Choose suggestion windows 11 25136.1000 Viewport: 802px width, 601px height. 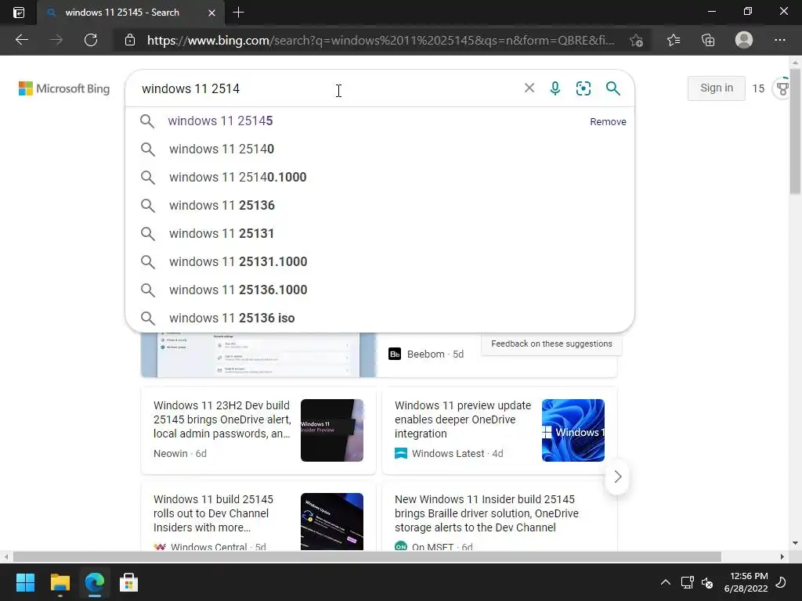click(x=380, y=290)
